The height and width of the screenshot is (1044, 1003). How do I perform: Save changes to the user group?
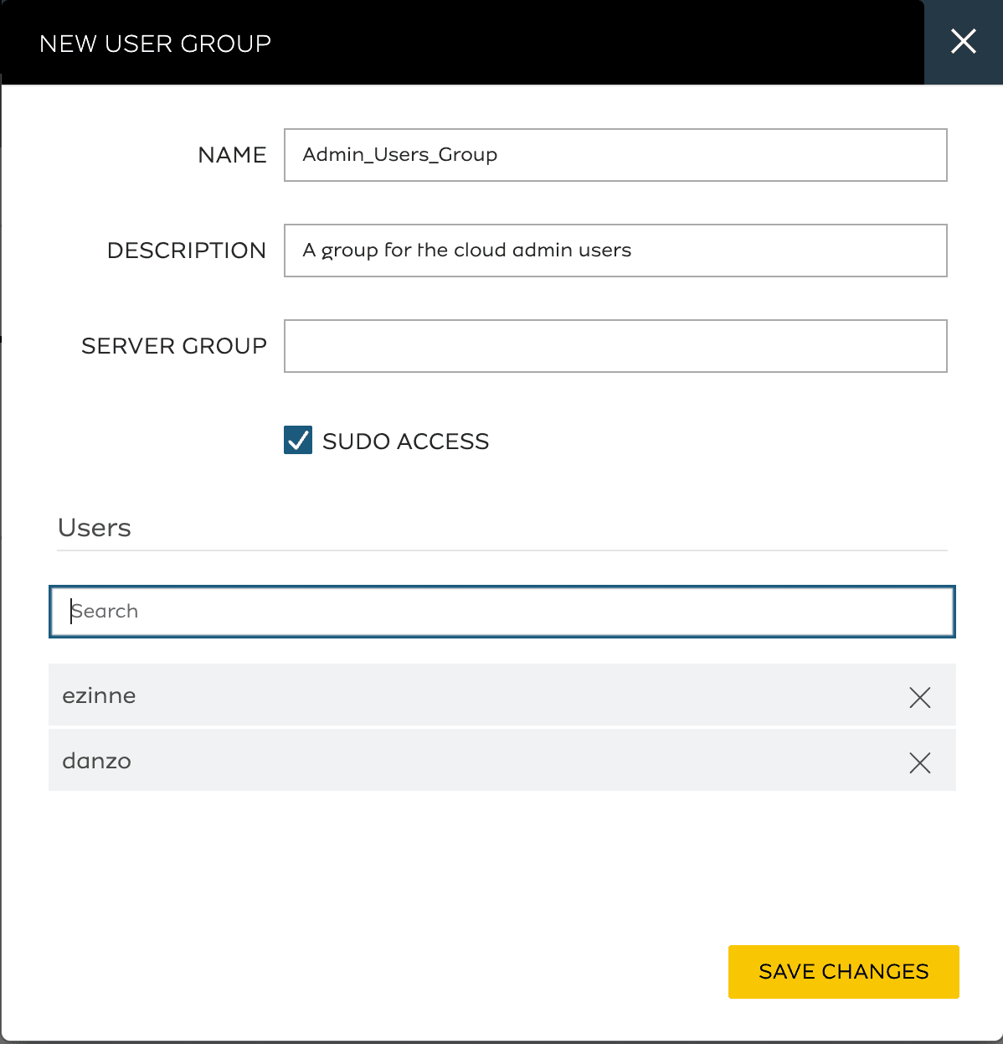844,972
